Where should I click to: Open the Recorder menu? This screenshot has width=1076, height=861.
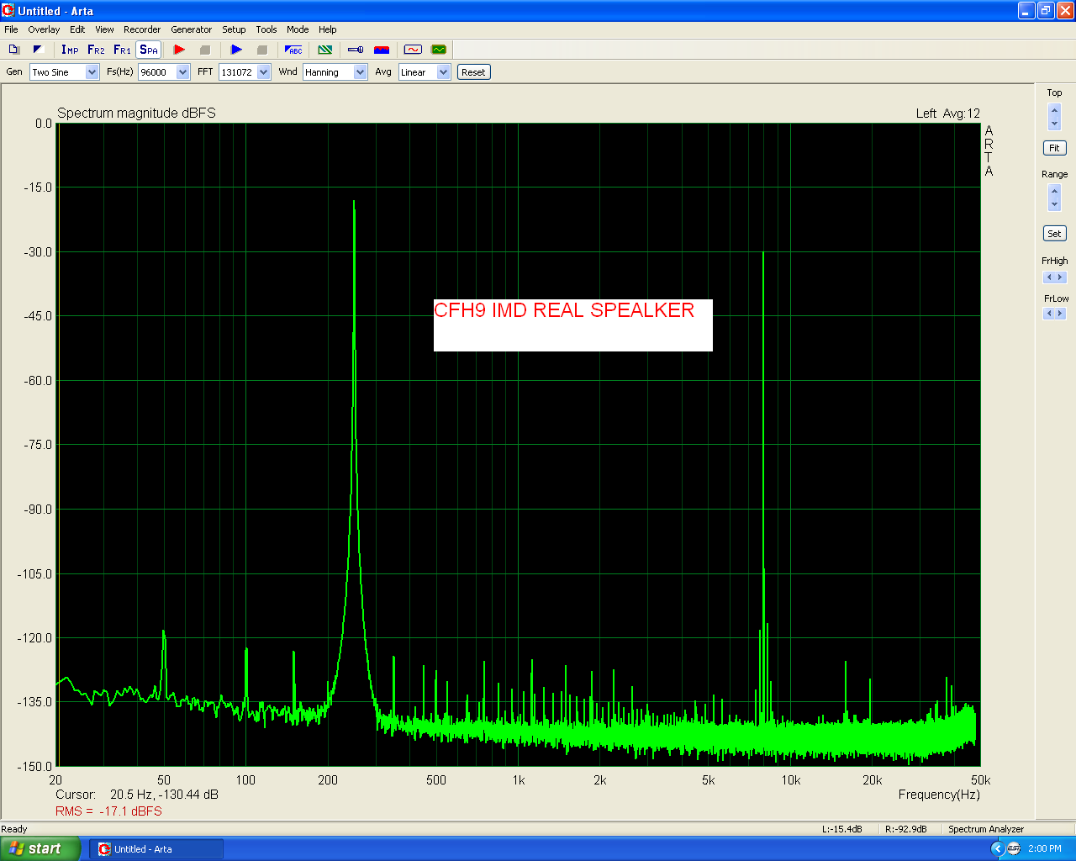(x=142, y=29)
